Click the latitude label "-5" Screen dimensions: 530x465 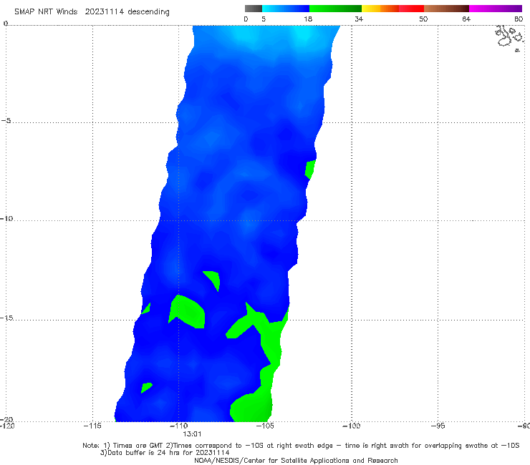[x=6, y=121]
